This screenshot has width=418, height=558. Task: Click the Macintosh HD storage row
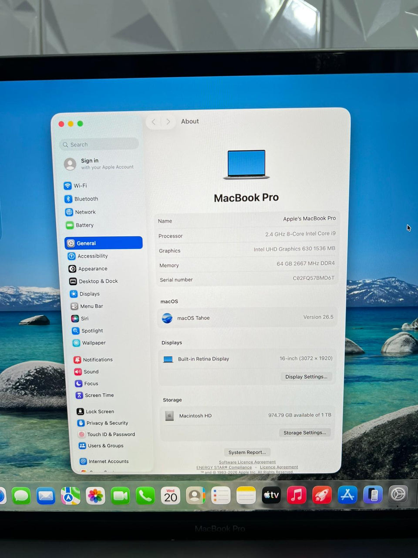tap(247, 415)
